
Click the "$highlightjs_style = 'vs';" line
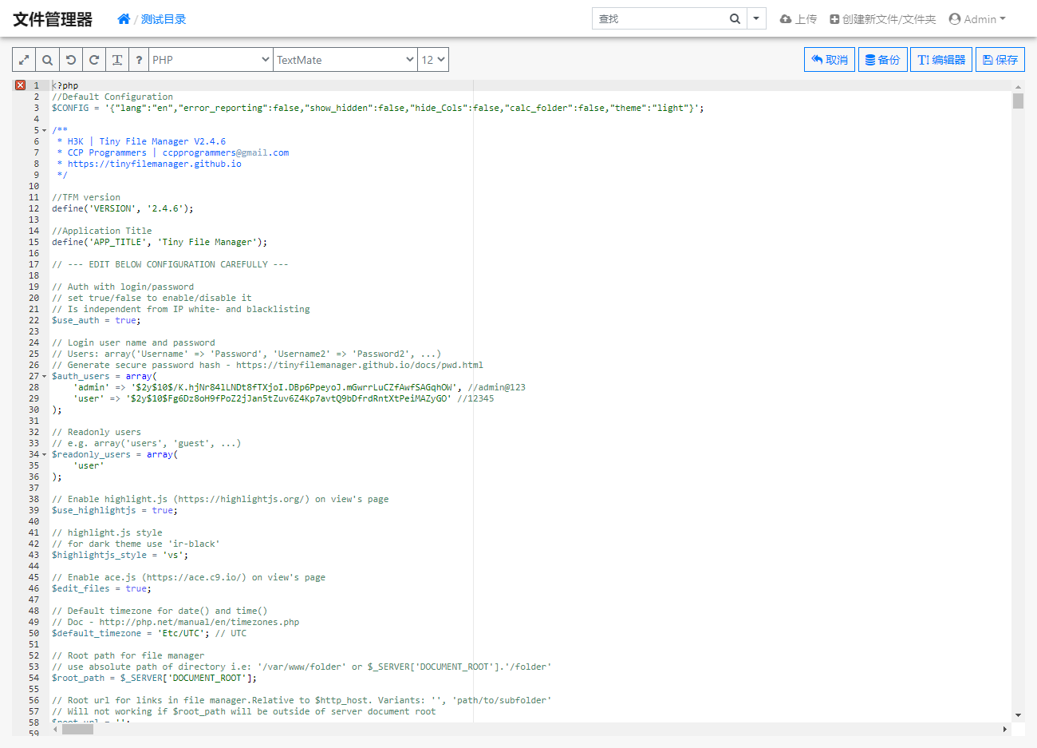120,555
